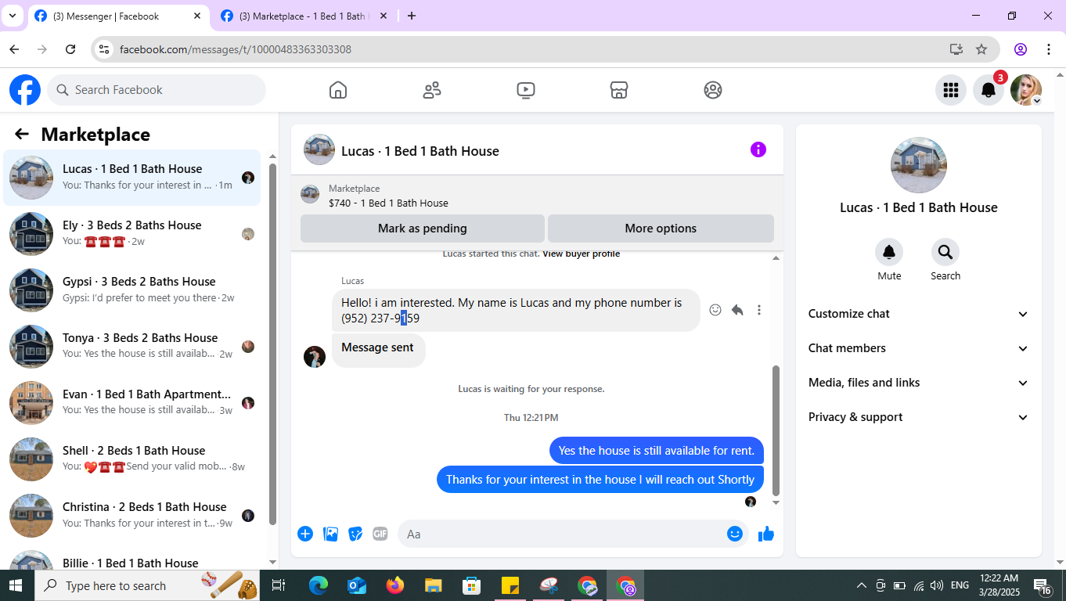Bookmark this page with the star icon

981,49
